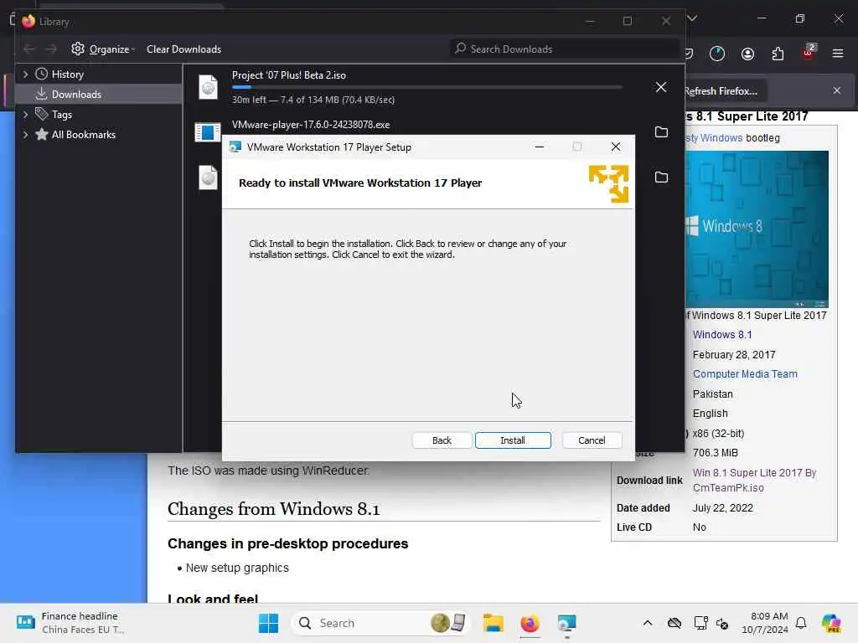858x643 pixels.
Task: Click the download progress bar
Action: pyautogui.click(x=426, y=87)
